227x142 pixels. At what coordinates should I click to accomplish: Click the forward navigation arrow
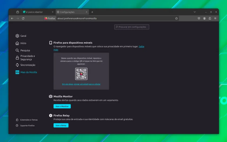pyautogui.click(x=18, y=18)
